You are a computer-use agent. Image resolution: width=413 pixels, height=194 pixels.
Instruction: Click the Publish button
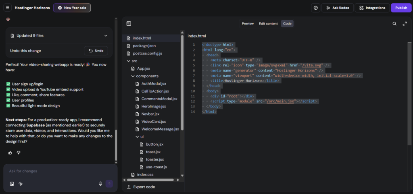point(401,8)
